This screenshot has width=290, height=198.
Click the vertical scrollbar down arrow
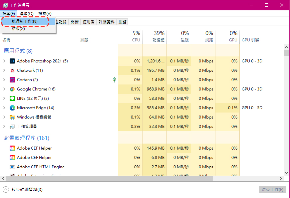[286, 173]
